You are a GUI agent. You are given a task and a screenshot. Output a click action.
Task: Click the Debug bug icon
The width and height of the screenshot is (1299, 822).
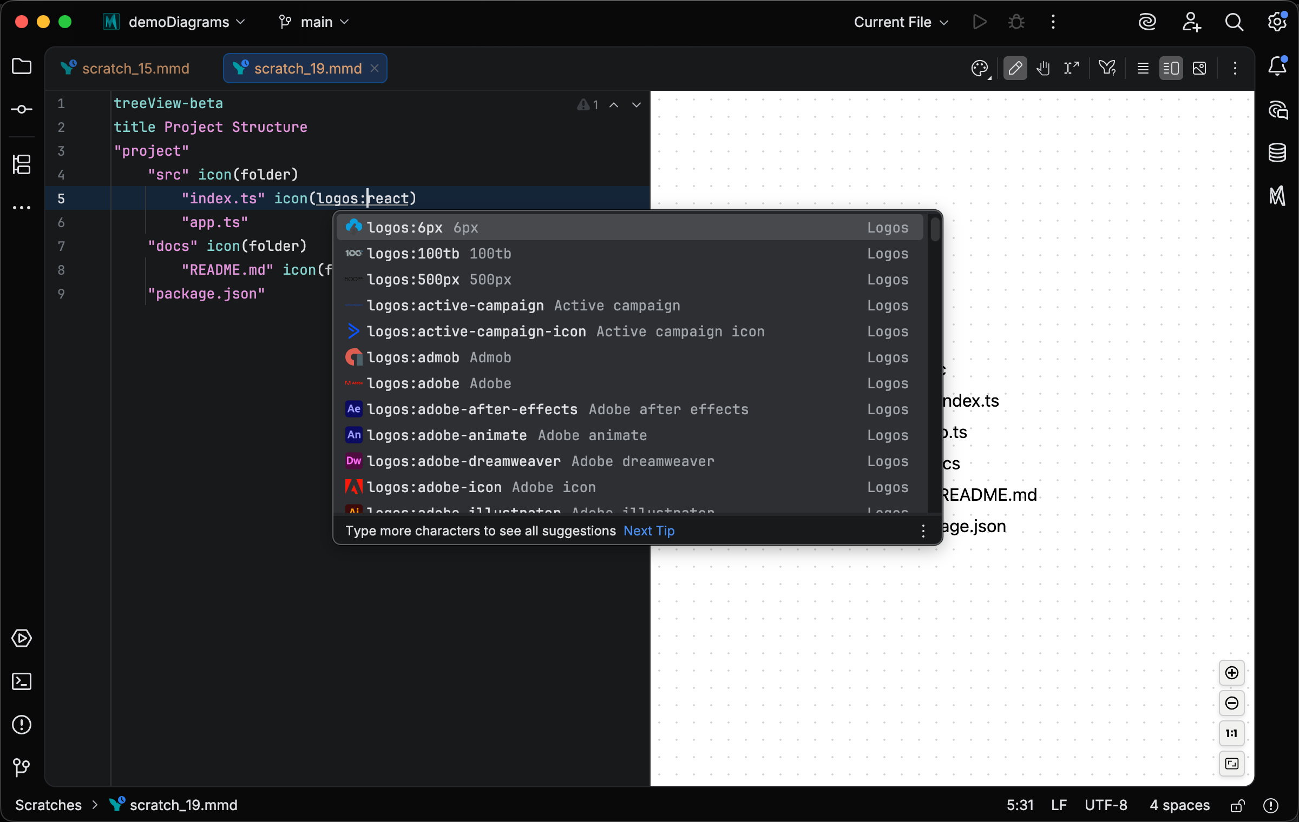point(1016,22)
